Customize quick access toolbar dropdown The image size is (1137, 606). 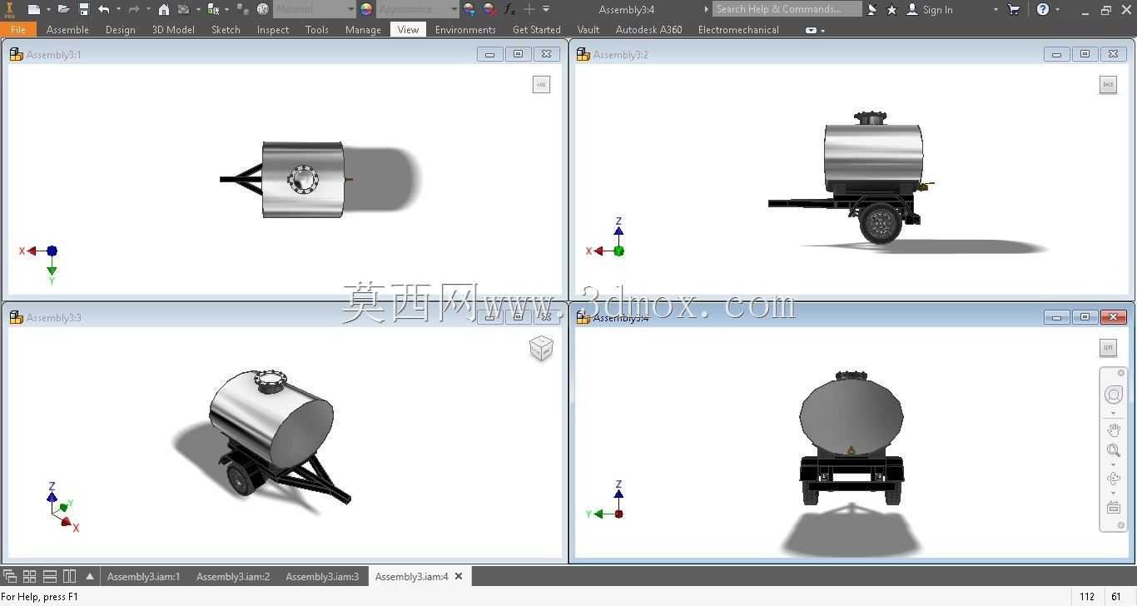pos(546,9)
